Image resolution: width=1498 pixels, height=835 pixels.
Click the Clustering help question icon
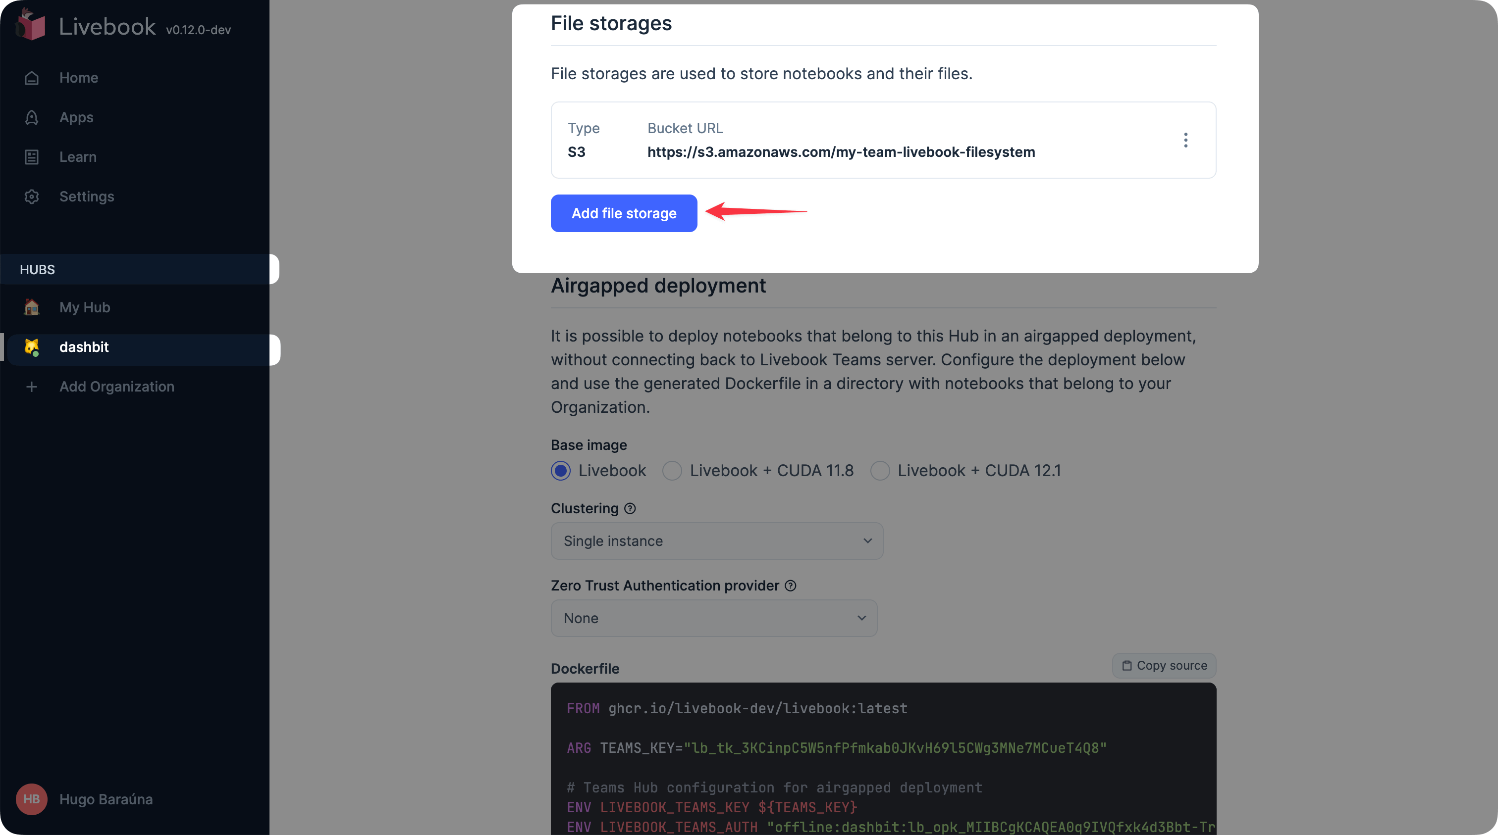coord(630,508)
